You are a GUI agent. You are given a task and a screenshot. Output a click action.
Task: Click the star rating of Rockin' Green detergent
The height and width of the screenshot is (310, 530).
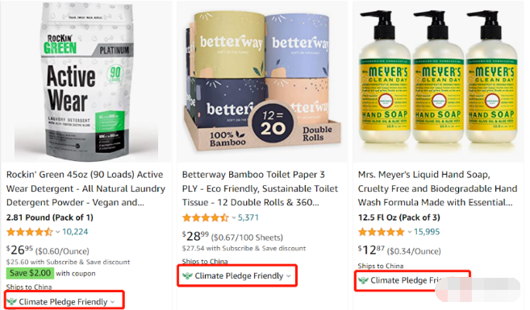[x=30, y=232]
